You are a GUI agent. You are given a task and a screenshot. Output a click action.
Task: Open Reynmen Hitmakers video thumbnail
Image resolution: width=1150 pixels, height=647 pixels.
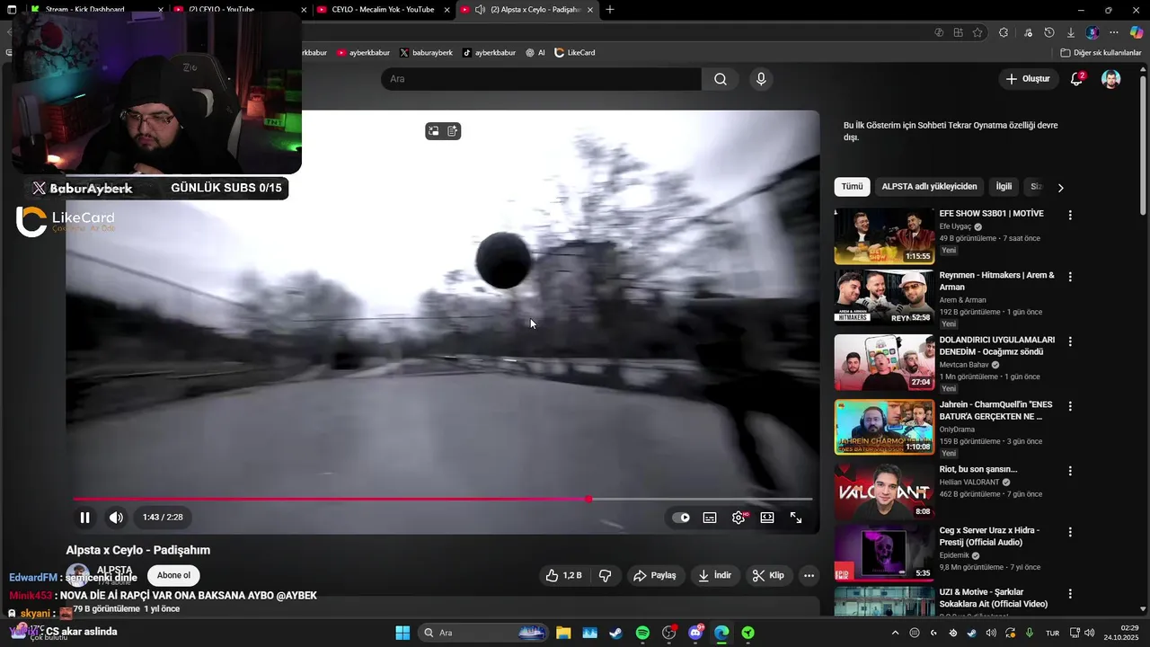tap(884, 297)
